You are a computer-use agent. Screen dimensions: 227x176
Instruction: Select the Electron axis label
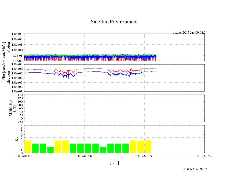click(9, 78)
